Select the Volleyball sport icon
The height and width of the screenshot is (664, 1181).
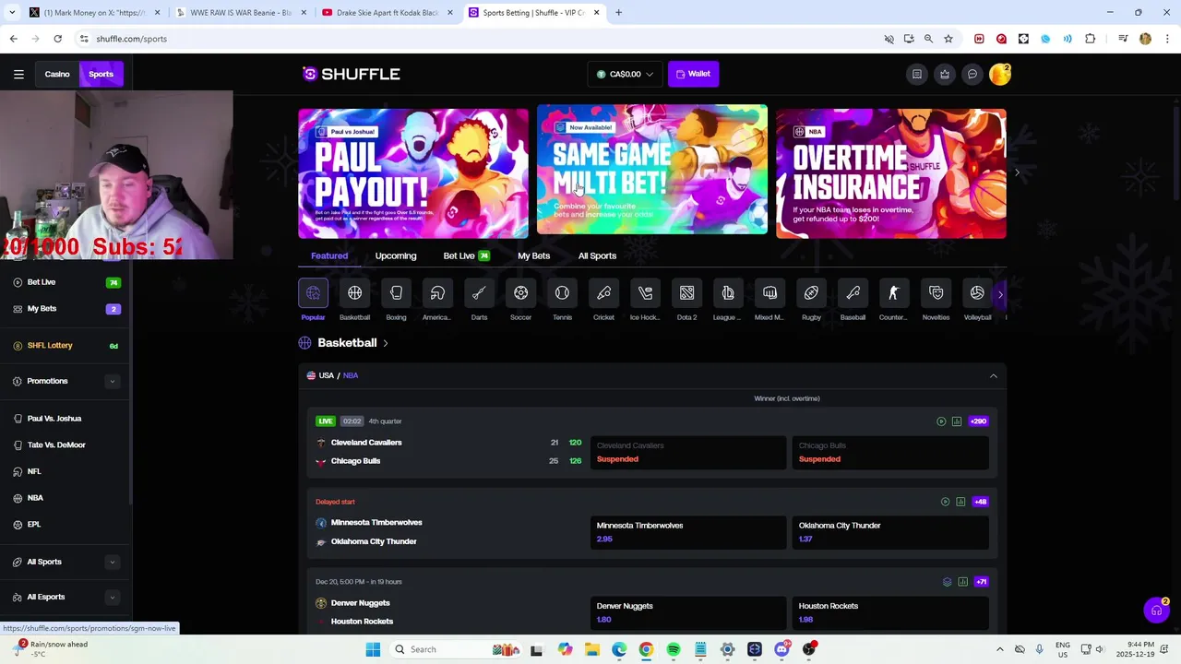click(x=977, y=293)
